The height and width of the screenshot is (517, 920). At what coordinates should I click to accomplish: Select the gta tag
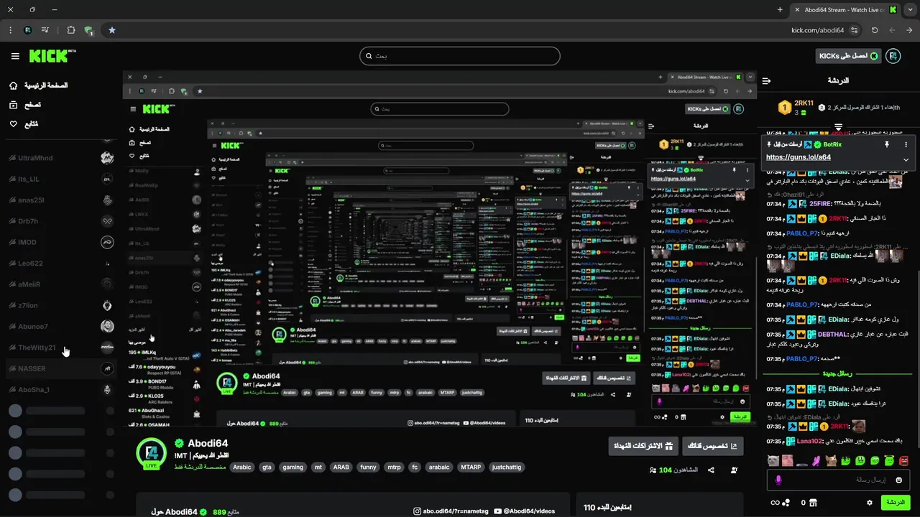pyautogui.click(x=267, y=467)
